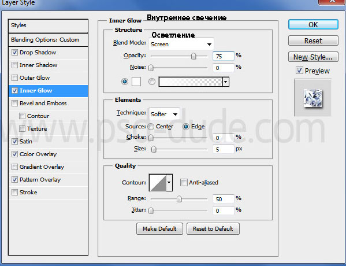Toggle the Drop Shadow checkbox

pos(14,53)
